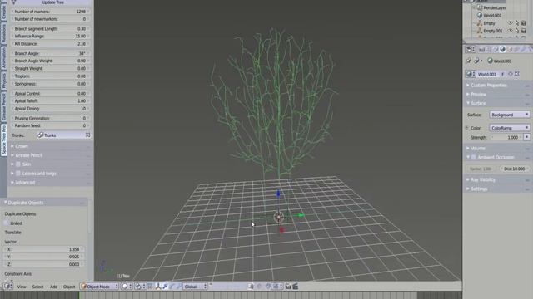Open the Grease Pencil sidebar tab
Screen dimensions: 533x299
click(x=3, y=107)
